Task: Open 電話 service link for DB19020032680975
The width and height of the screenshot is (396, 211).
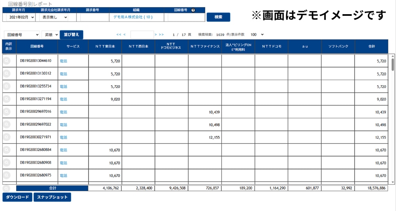Action: click(63, 176)
